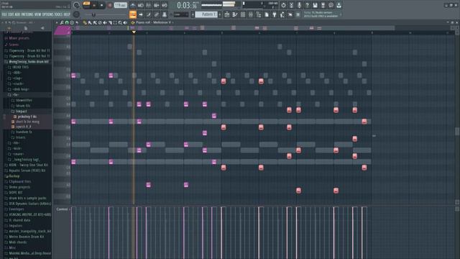Toggle loop recording
Image resolution: width=460 pixels, height=259 pixels.
pos(165,5)
